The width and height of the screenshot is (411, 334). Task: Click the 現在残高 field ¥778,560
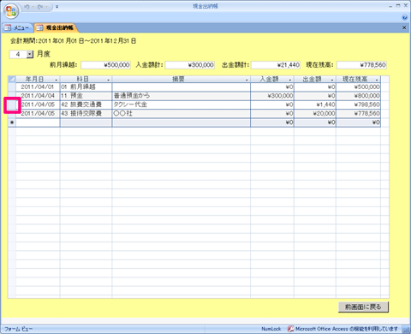coord(361,65)
